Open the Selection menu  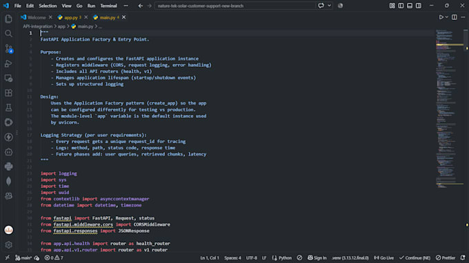tap(48, 6)
